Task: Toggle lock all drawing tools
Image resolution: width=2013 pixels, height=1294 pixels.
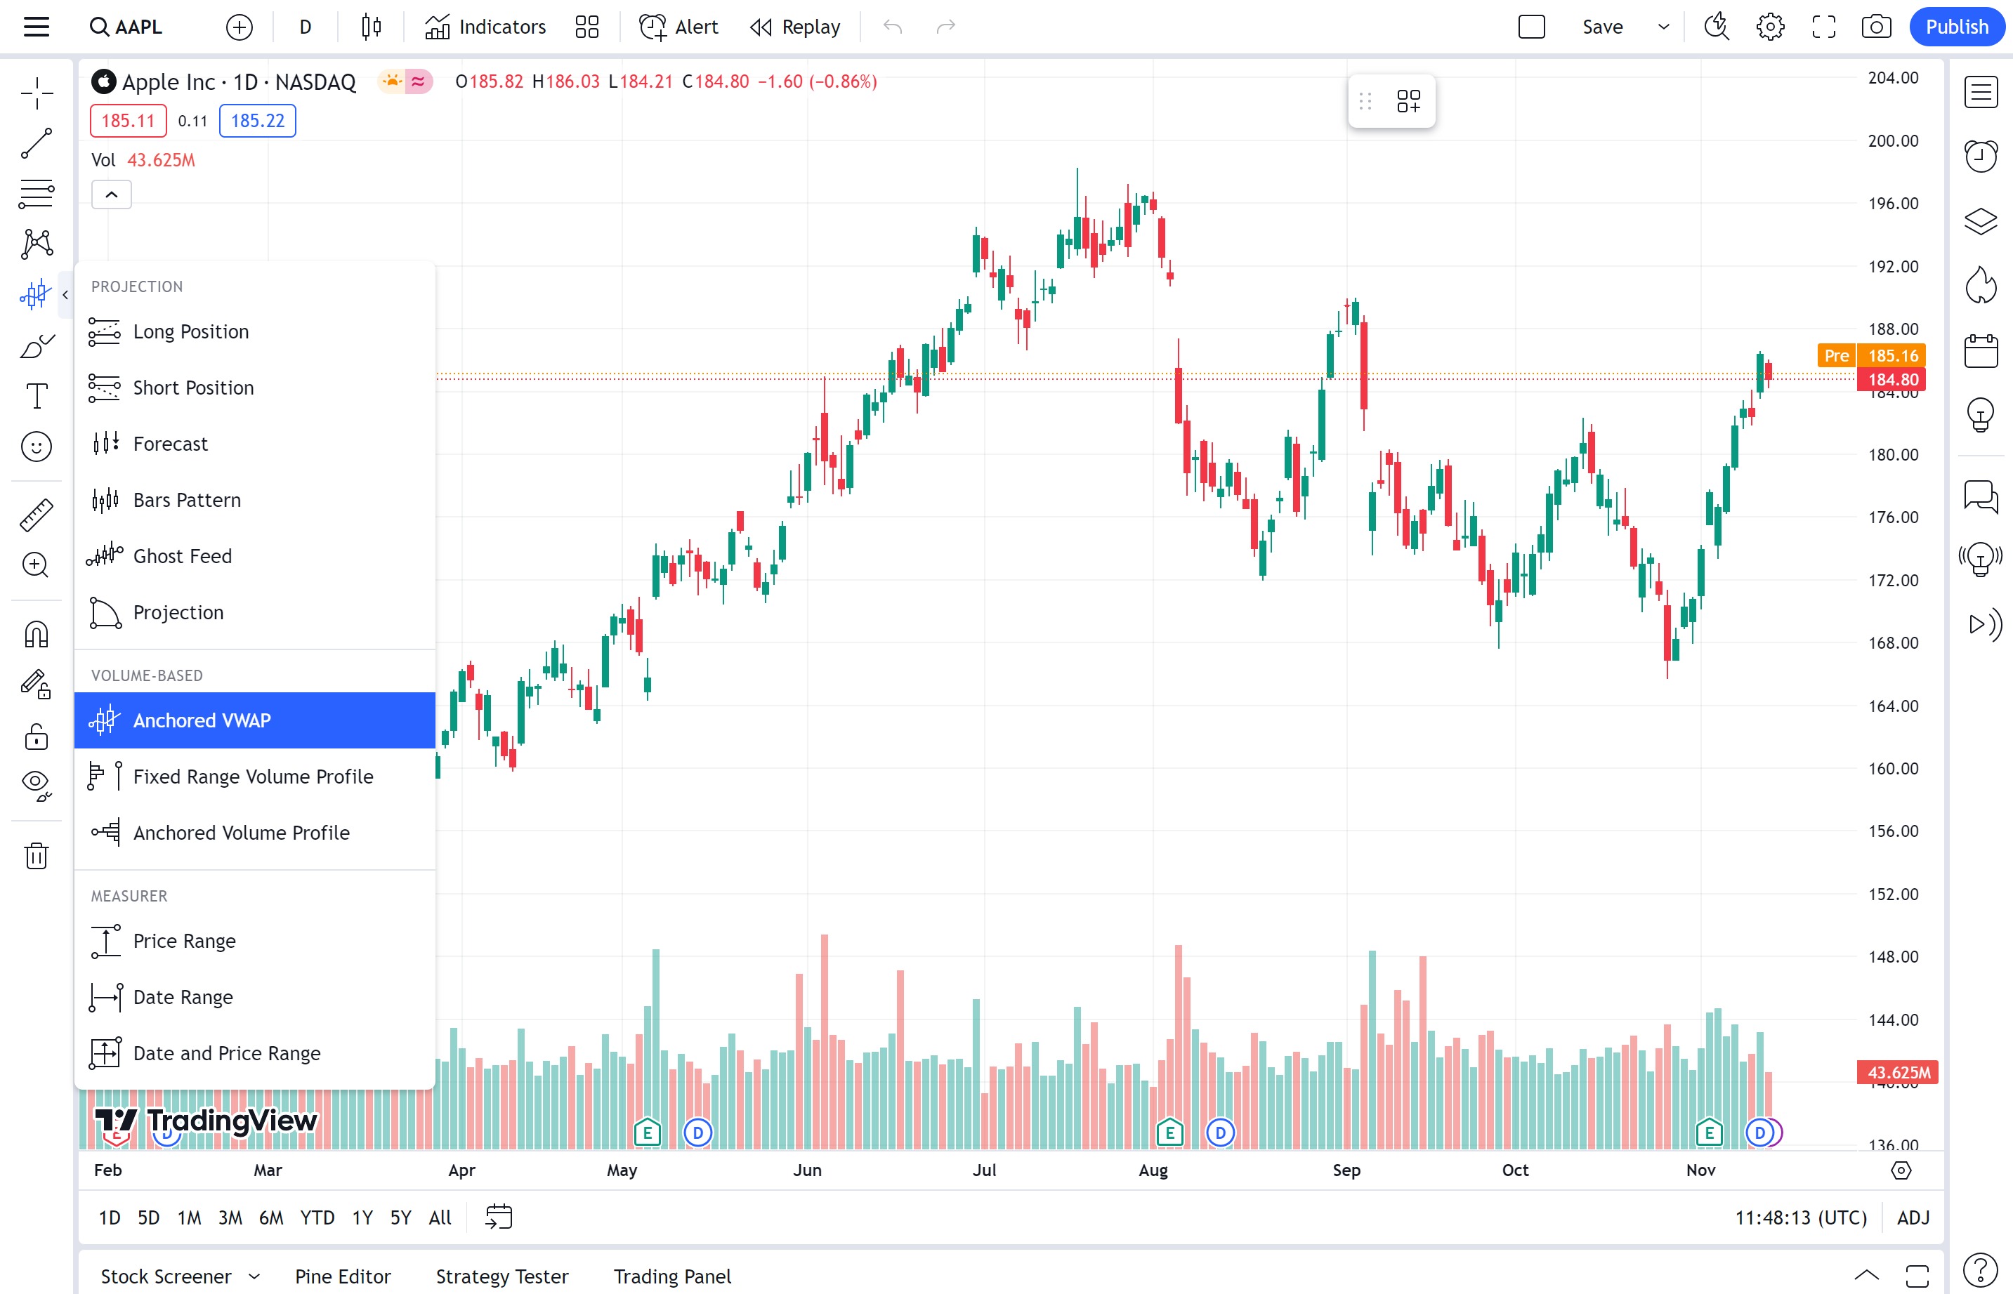Action: point(36,737)
